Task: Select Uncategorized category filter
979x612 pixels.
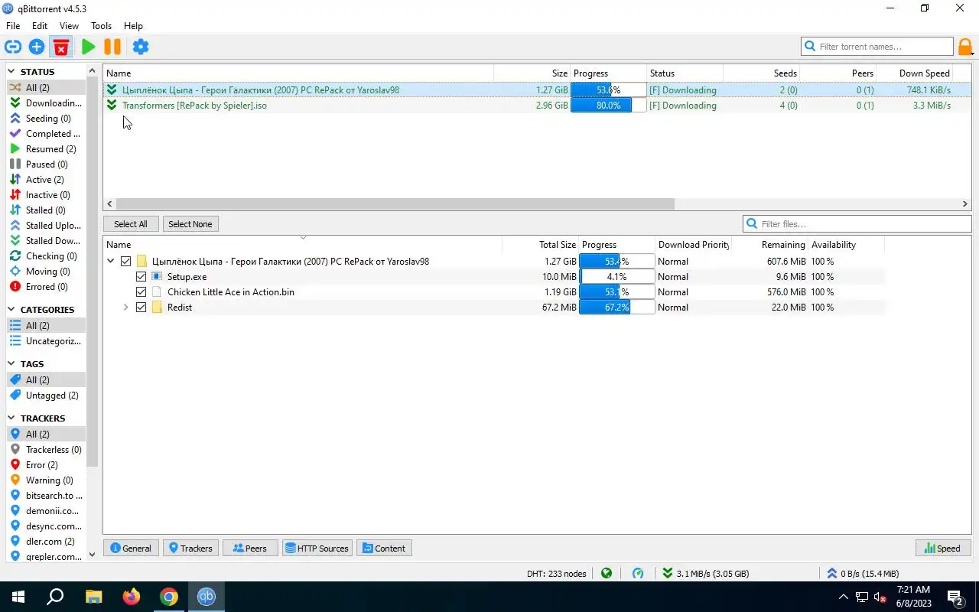Action: [45, 341]
